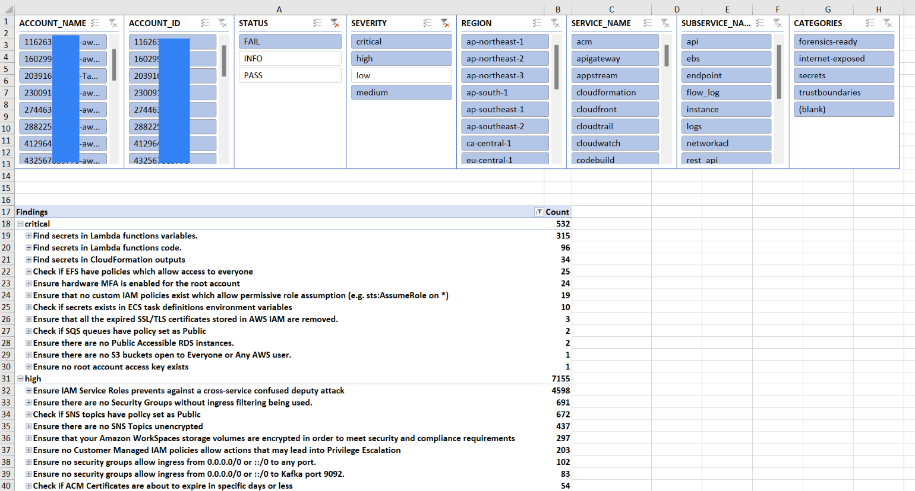This screenshot has width=915, height=491.
Task: Click the clear filter icon on SEVERITY slicer
Action: [444, 23]
